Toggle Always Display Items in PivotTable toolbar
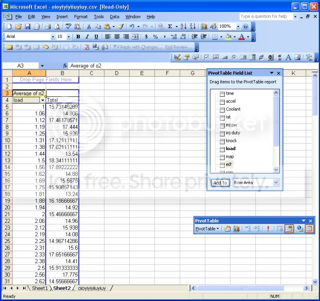 (289, 229)
